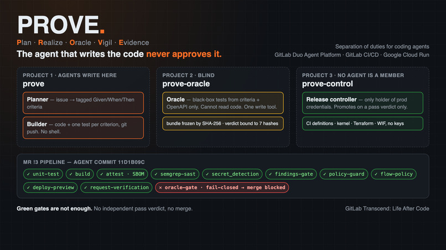Click the 'prove' project name
446x250 pixels.
coord(34,84)
